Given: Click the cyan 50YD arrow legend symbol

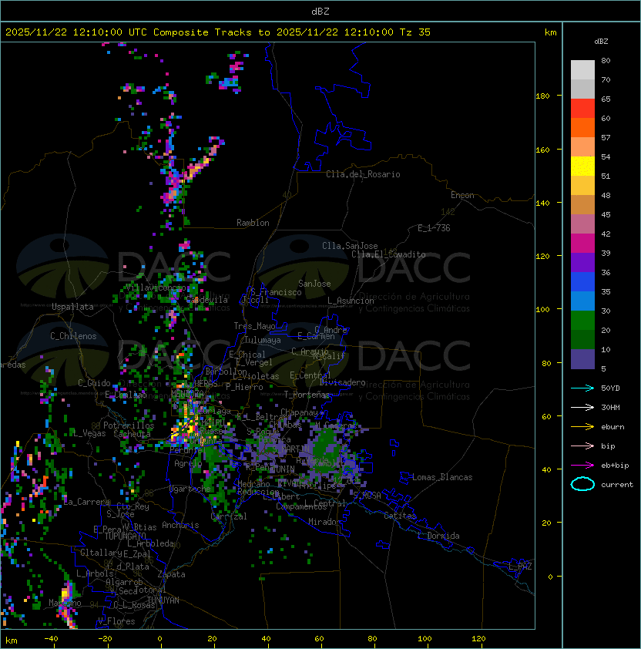Looking at the screenshot, I should click(x=582, y=388).
